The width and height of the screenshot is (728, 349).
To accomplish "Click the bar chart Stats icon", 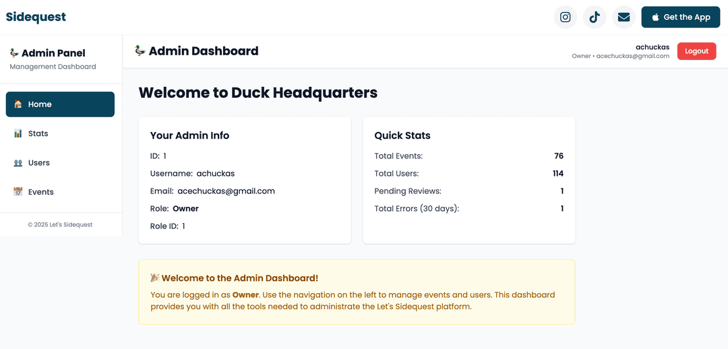I will (x=18, y=133).
